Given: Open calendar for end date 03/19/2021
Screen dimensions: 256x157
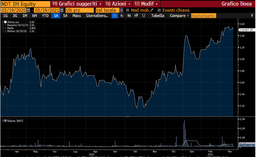Looking at the screenshot, I should point(61,10).
